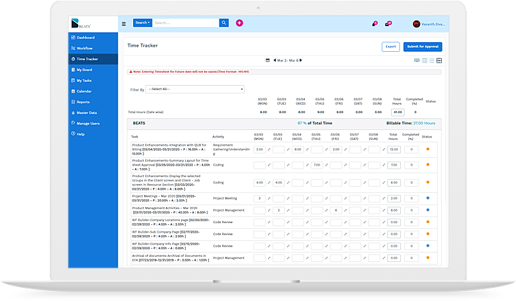Click in the search text field
Screen dimensions: 516x301
(186, 22)
